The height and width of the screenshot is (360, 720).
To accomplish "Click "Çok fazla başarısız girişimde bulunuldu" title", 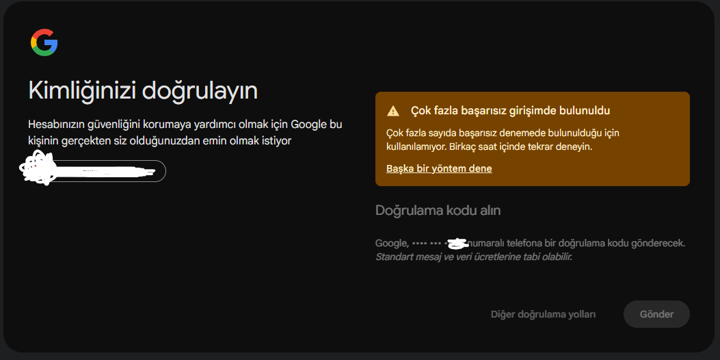I will 510,111.
